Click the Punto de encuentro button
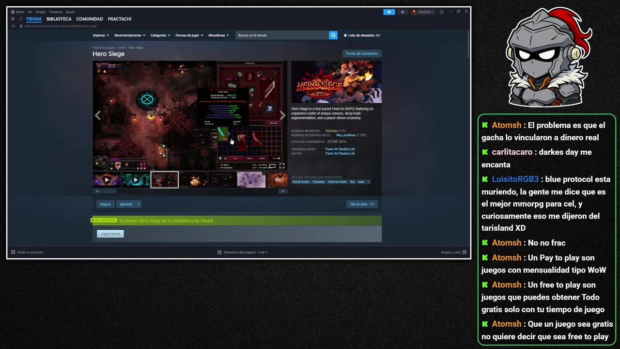The width and height of the screenshot is (620, 349). coord(362,53)
